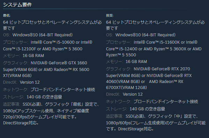209x138 pixels.
Task: Click the OS: label in the 最低 column
Action: coord(6,35)
